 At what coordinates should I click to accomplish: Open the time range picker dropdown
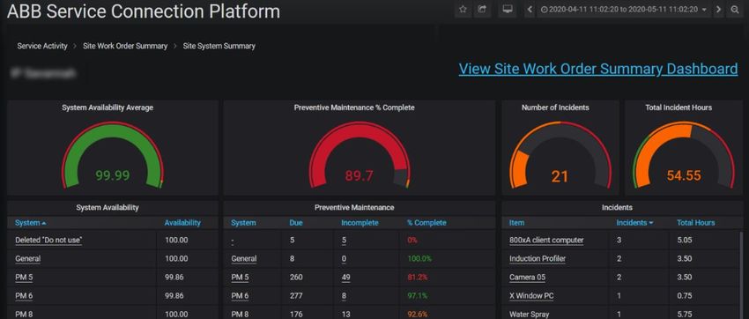click(x=624, y=10)
